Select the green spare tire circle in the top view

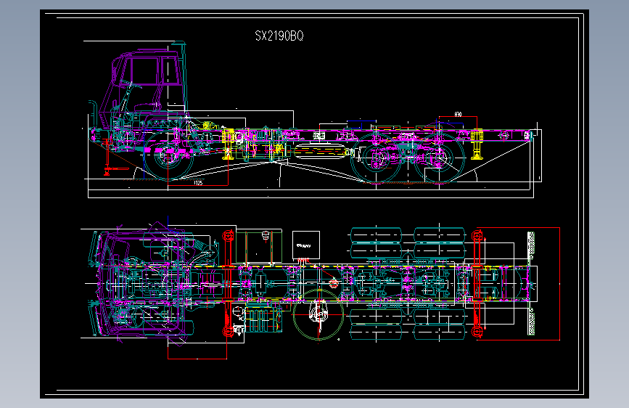tap(318, 315)
